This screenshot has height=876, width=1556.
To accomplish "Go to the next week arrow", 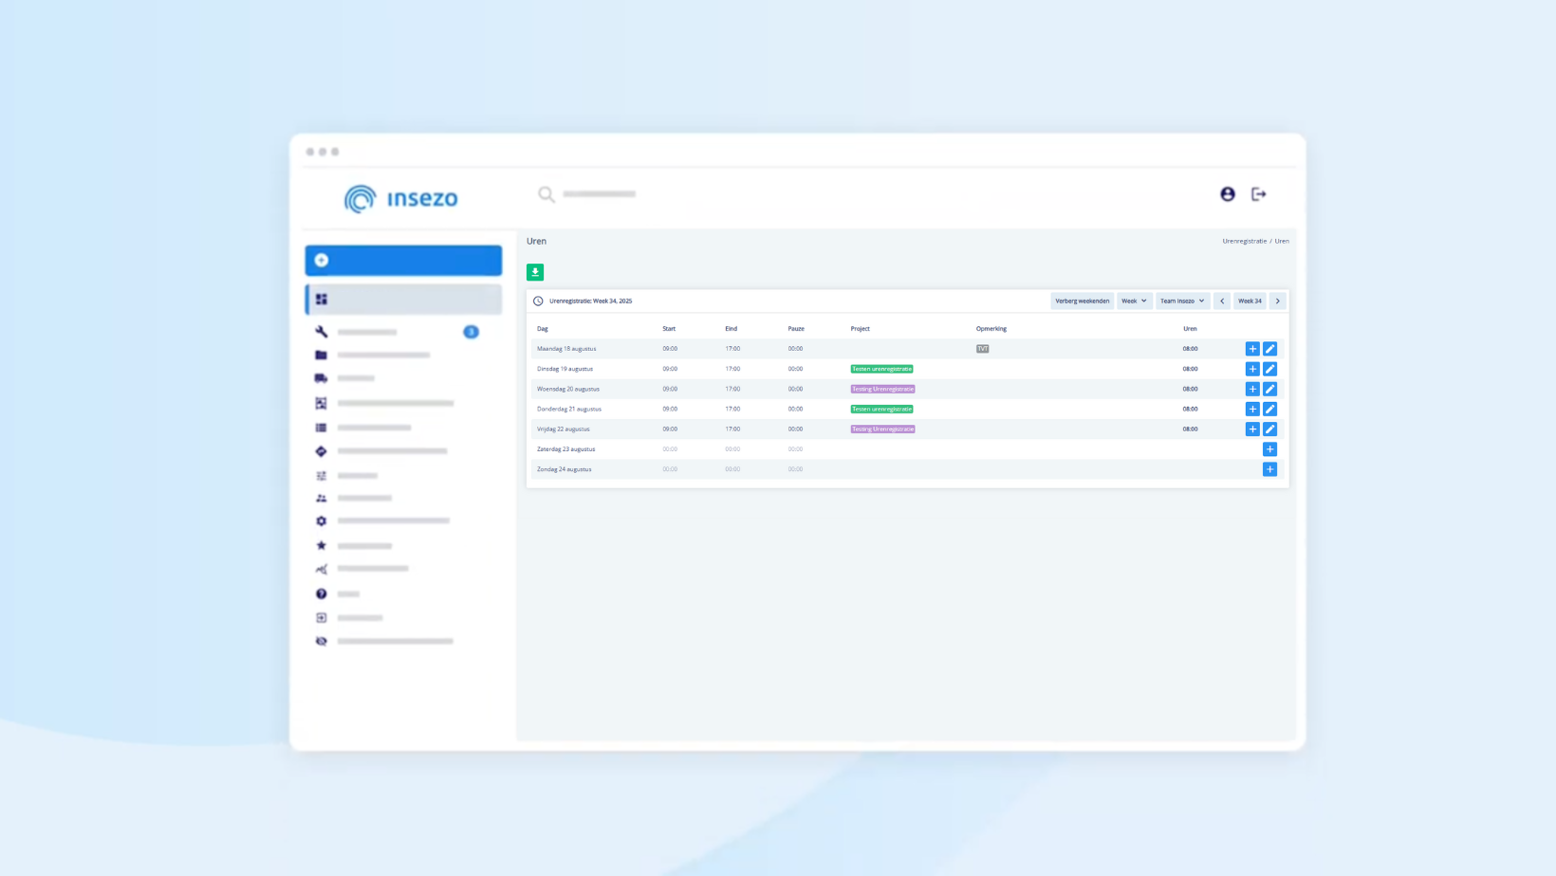I will (x=1278, y=301).
